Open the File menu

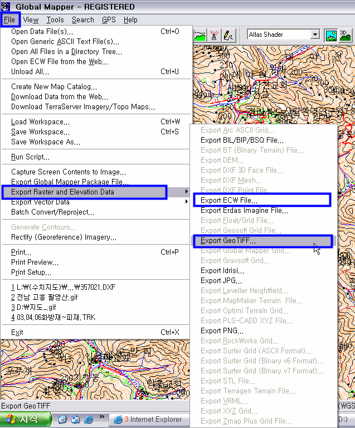9,20
